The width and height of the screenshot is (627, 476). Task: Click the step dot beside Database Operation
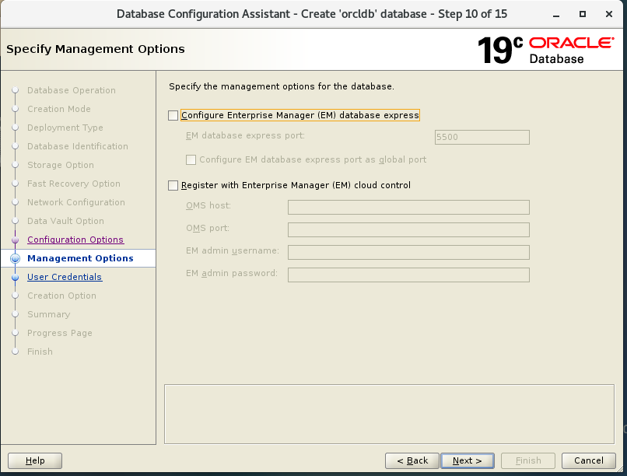coord(16,90)
